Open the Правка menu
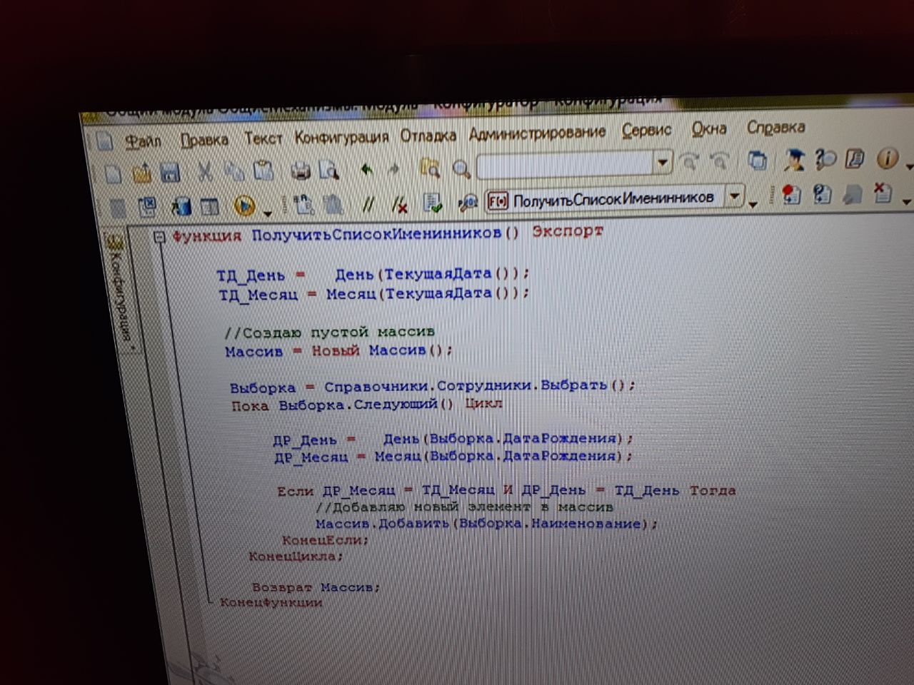Image resolution: width=914 pixels, height=685 pixels. [x=204, y=140]
